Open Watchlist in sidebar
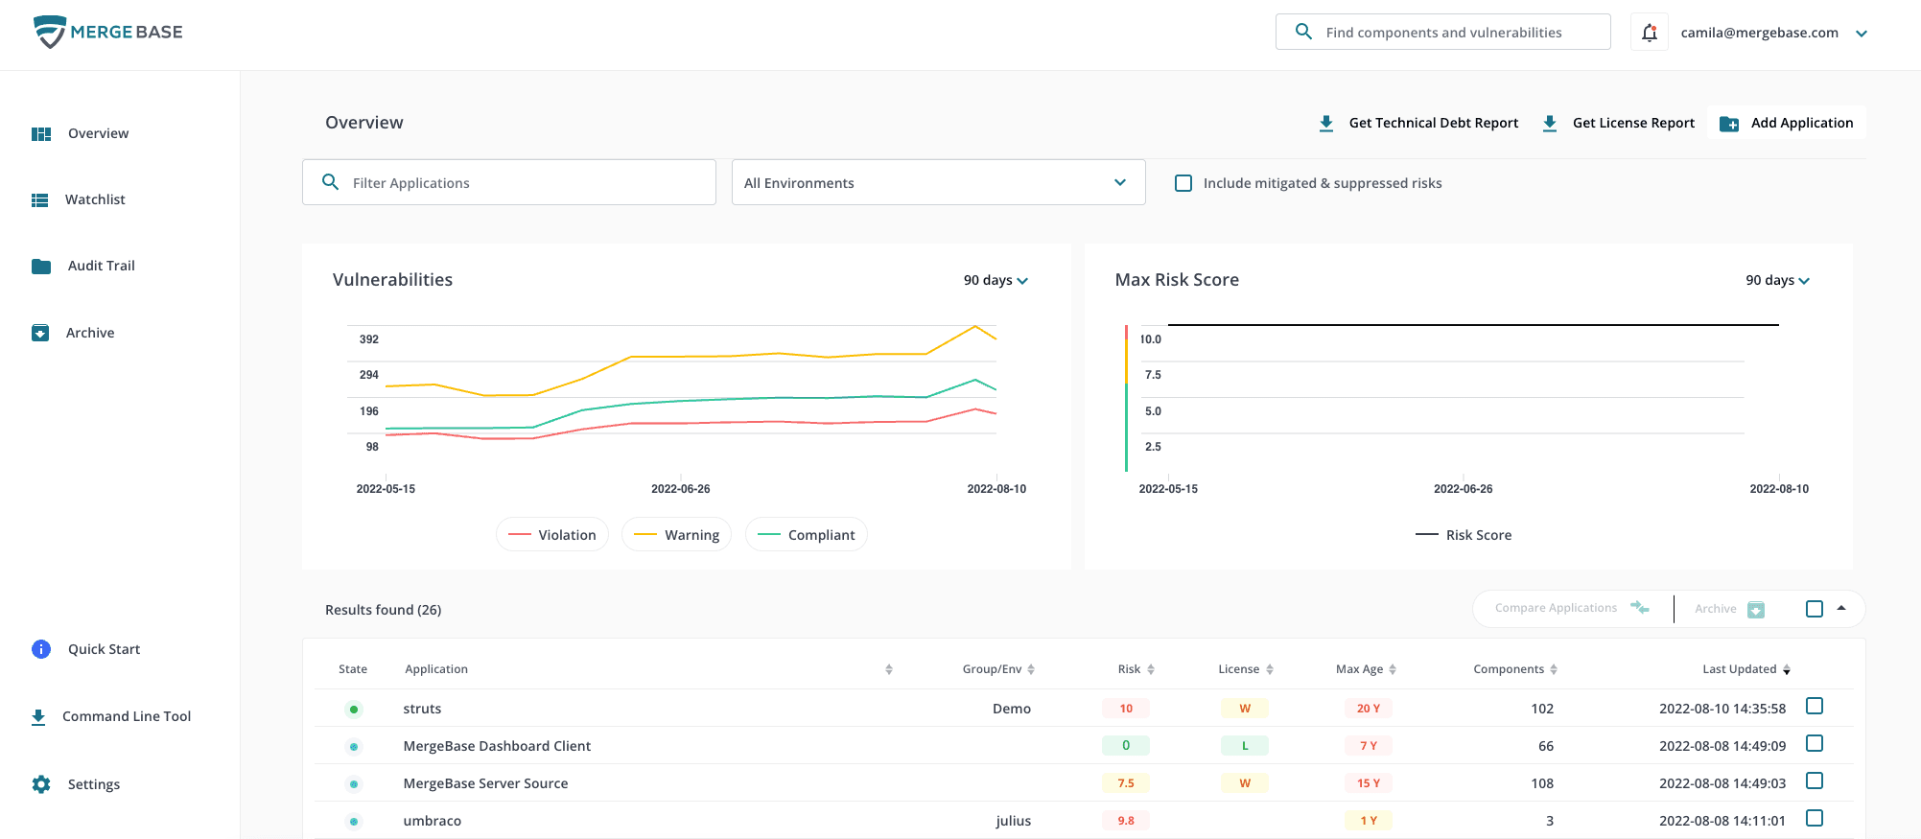Image resolution: width=1921 pixels, height=839 pixels. (x=95, y=199)
